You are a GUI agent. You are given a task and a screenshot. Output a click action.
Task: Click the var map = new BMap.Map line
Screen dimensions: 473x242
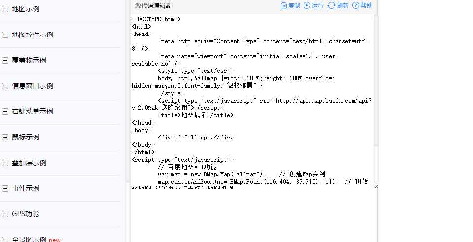click(x=241, y=174)
